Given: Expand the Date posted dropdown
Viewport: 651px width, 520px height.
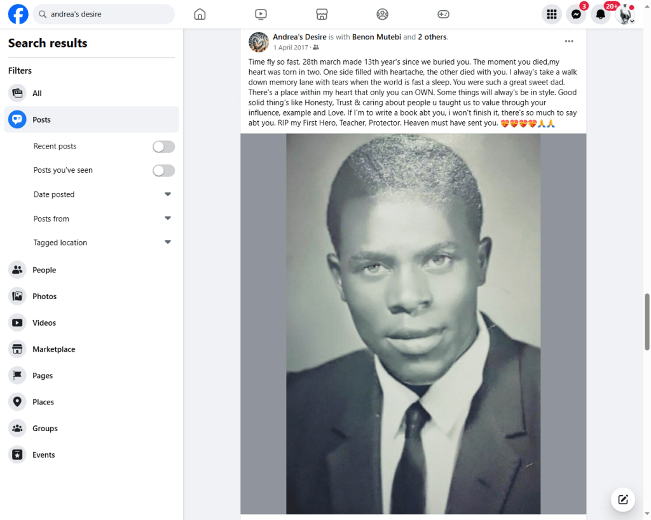Looking at the screenshot, I should coord(168,194).
